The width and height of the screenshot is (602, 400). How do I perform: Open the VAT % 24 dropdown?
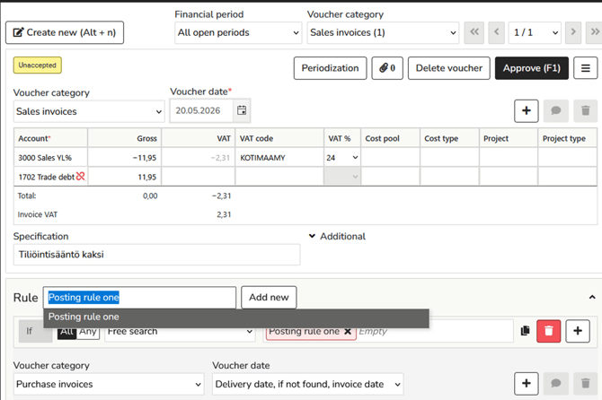342,158
